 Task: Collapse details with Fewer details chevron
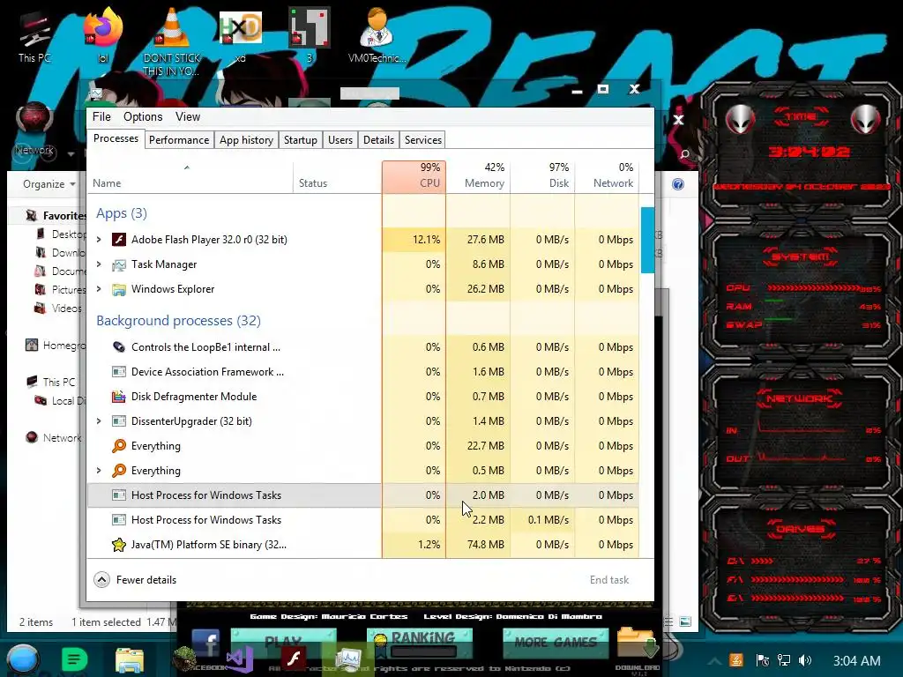click(102, 580)
